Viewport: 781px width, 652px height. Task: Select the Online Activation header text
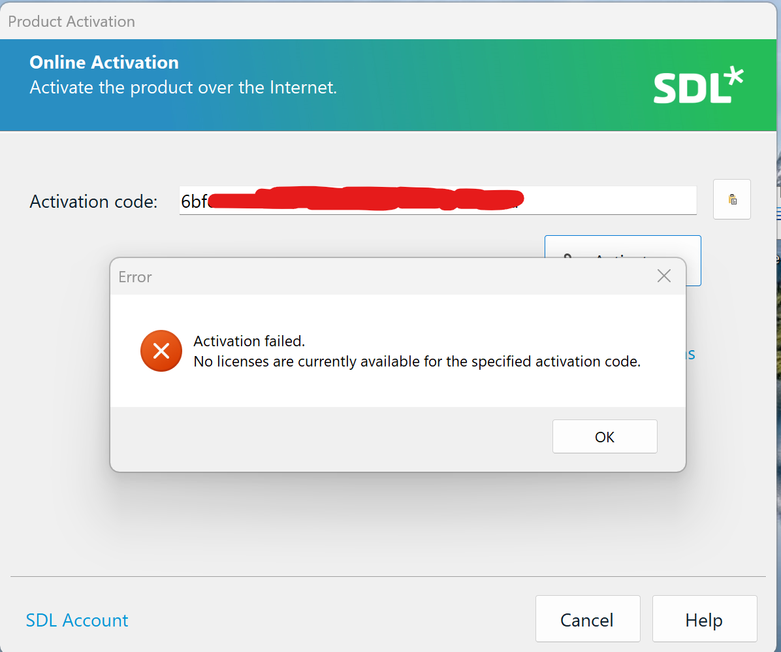pyautogui.click(x=104, y=62)
